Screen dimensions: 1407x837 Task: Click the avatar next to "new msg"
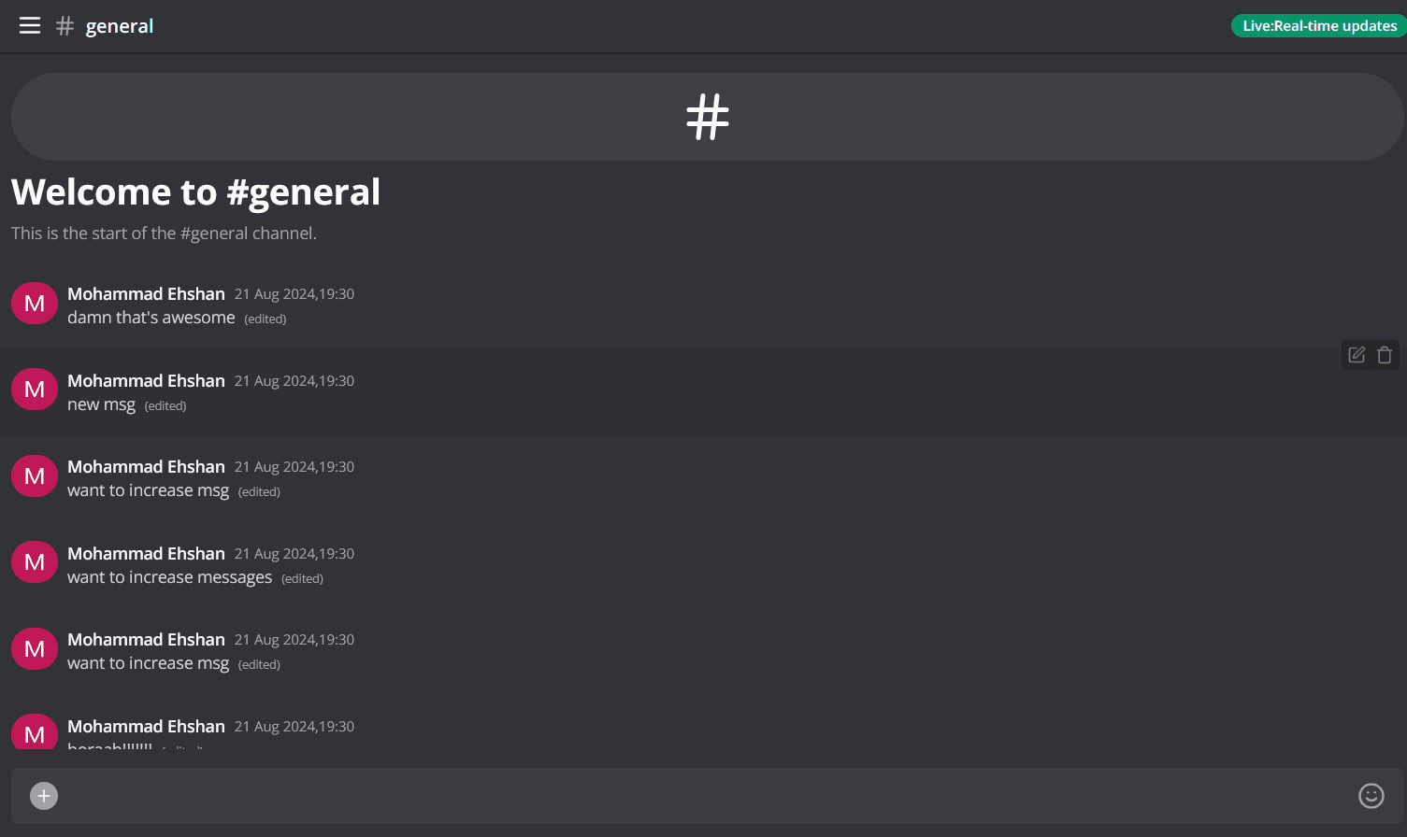35,390
